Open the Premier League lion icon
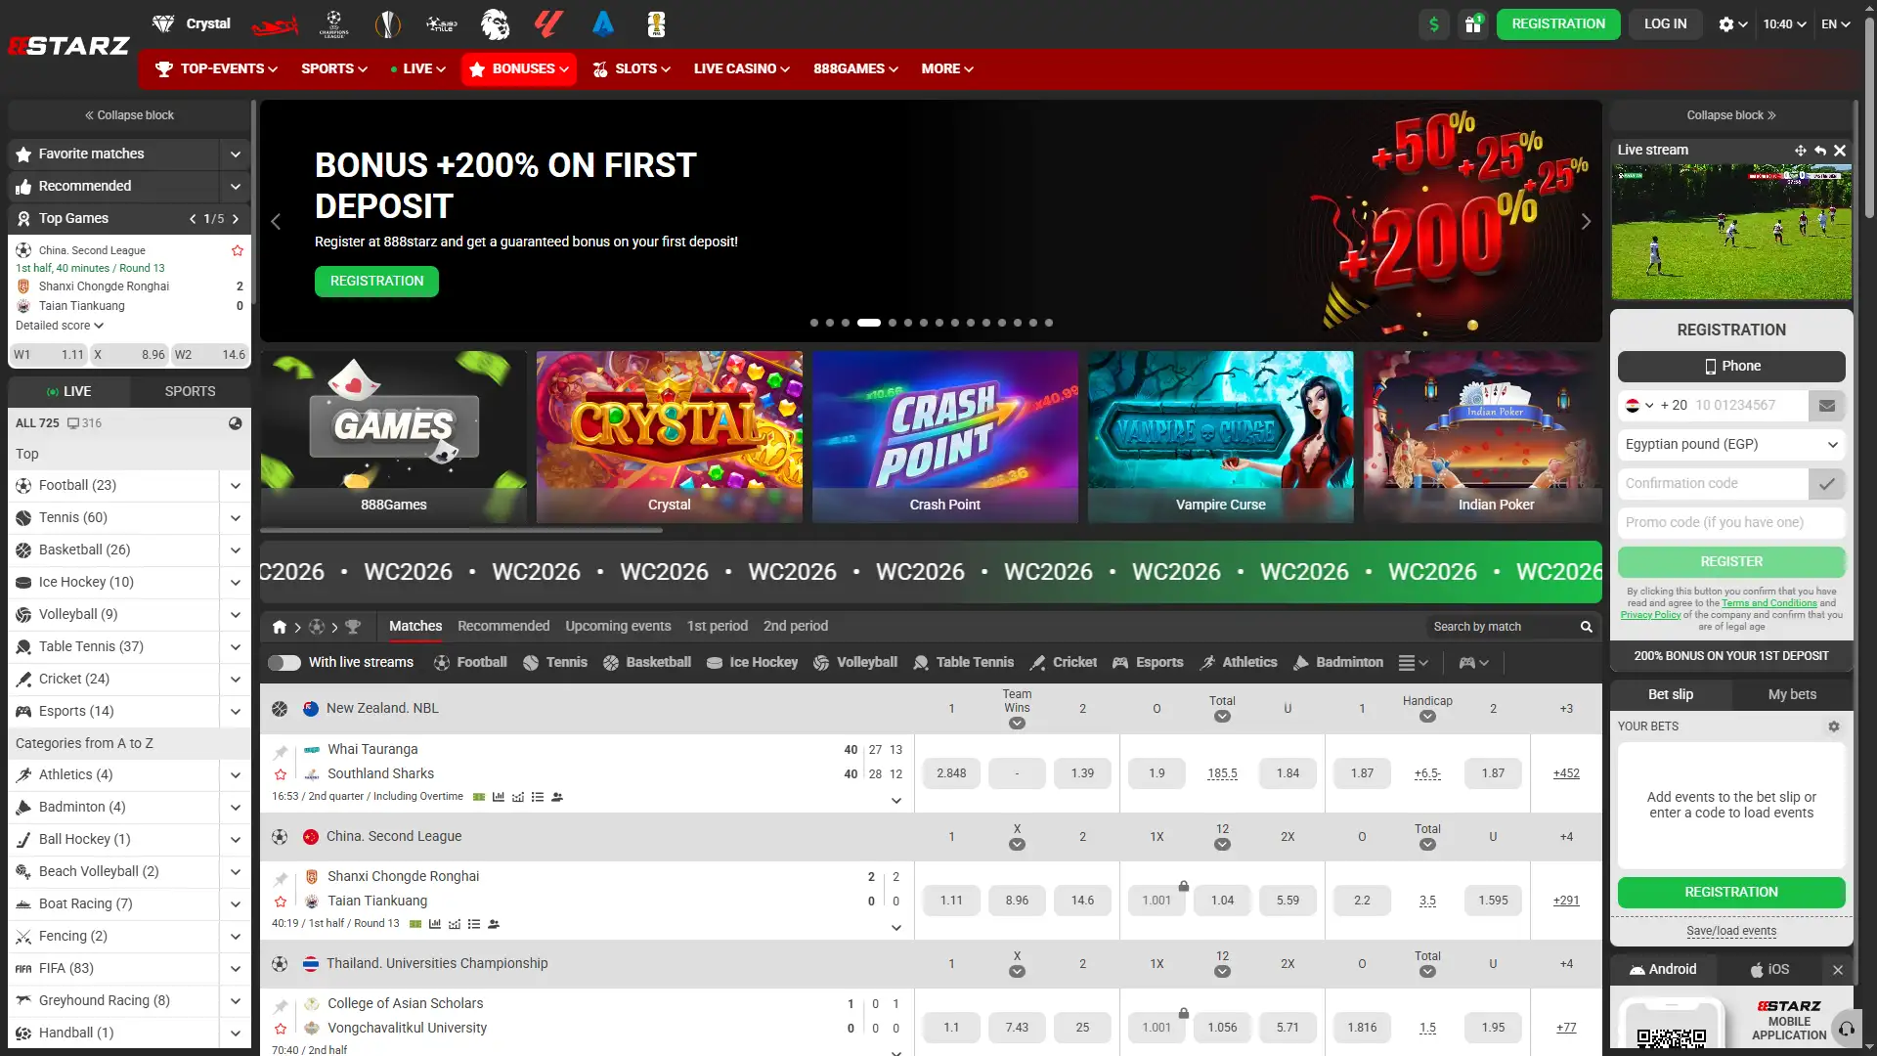The height and width of the screenshot is (1056, 1877). 496,24
